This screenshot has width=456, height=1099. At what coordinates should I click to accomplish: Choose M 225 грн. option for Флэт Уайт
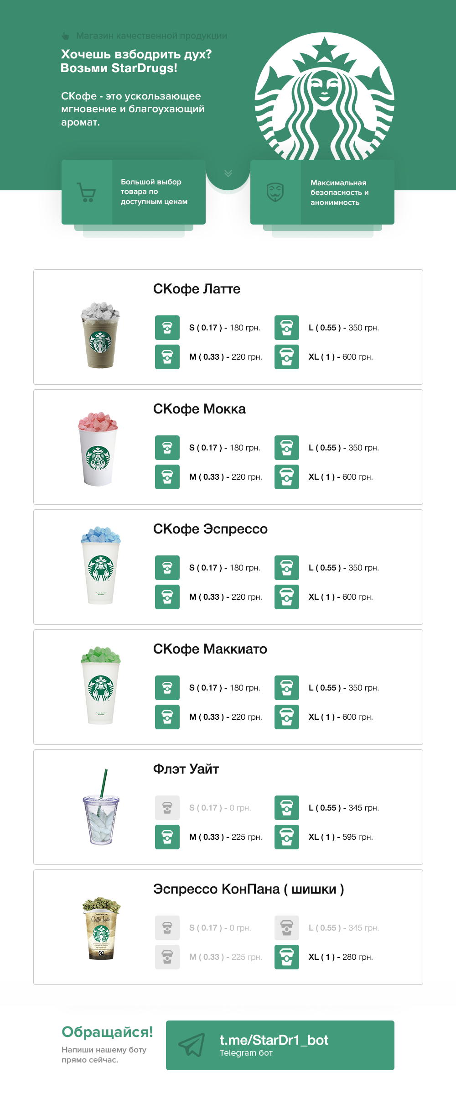[226, 837]
